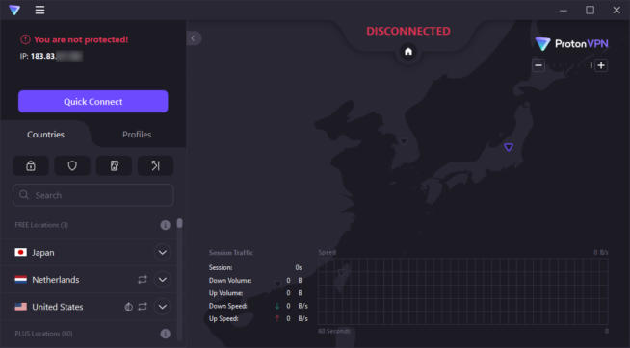Click the P2P arrows icon for United States
Screen dimensions: 630x348
[x=143, y=307]
